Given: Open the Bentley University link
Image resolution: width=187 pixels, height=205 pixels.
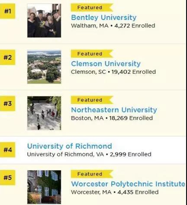Looking at the screenshot, I should click(x=104, y=17).
